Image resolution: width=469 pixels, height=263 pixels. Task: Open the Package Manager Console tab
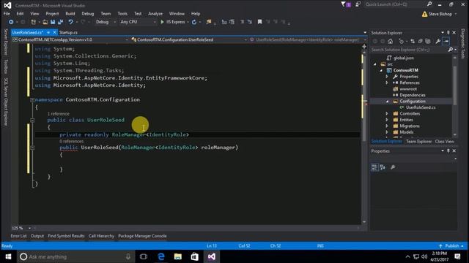pyautogui.click(x=142, y=236)
